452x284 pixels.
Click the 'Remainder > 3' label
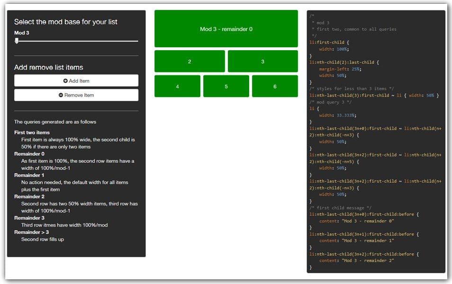point(32,232)
